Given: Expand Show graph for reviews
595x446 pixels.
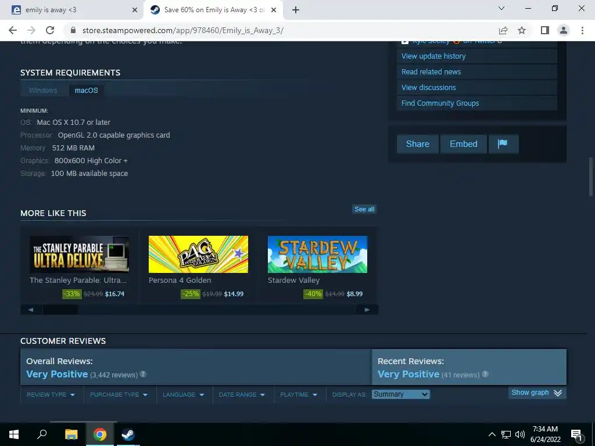Looking at the screenshot, I should [537, 393].
